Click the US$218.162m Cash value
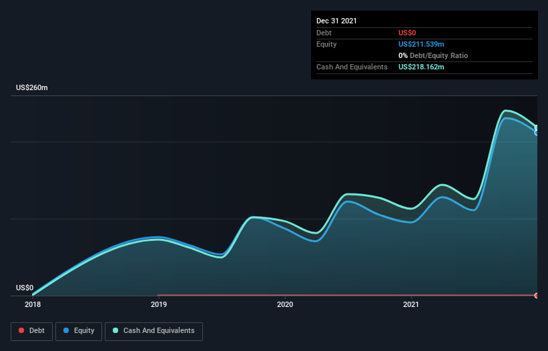Viewport: 548px width, 351px height. pyautogui.click(x=421, y=67)
